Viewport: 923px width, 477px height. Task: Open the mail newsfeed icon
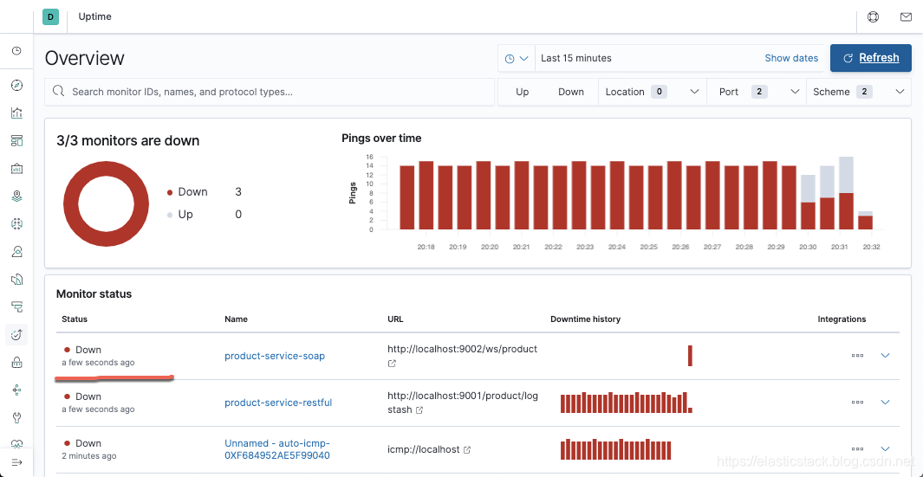click(906, 17)
